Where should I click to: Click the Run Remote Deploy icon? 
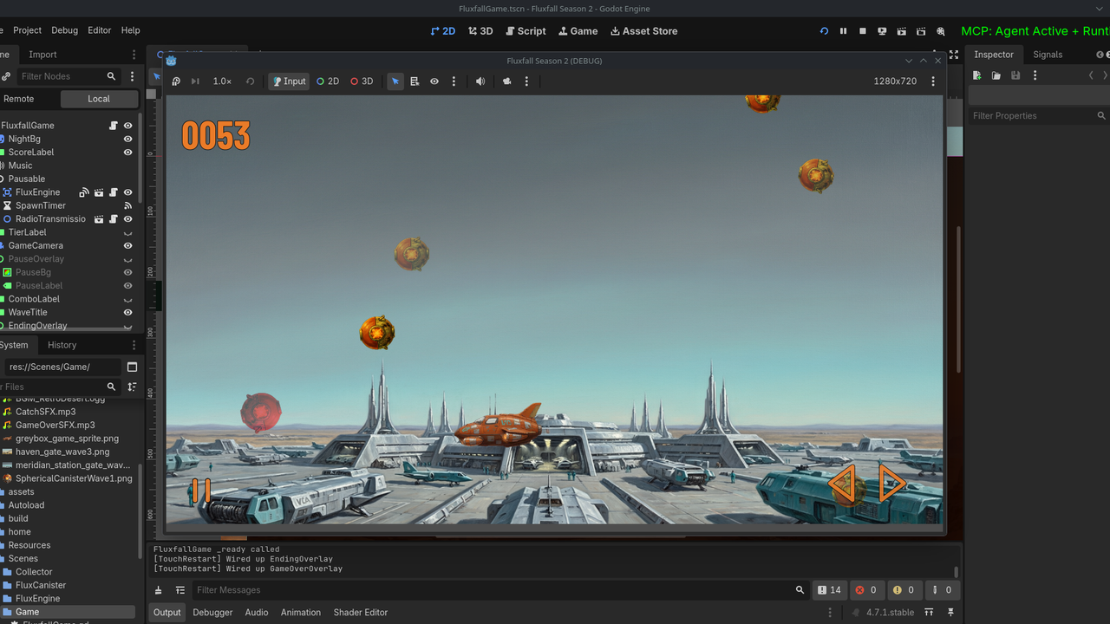pyautogui.click(x=882, y=31)
